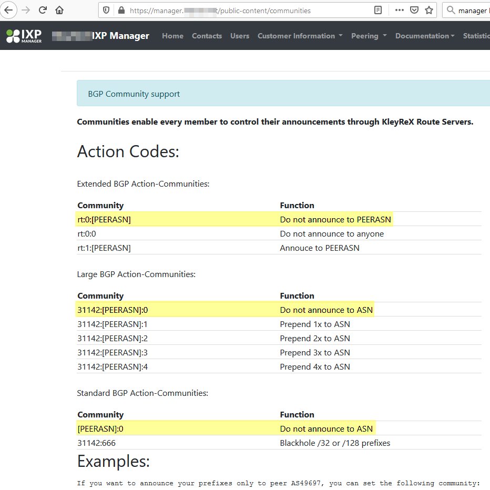Select Contacts in the navigation bar
Screen dimensions: 490x490
coord(207,36)
